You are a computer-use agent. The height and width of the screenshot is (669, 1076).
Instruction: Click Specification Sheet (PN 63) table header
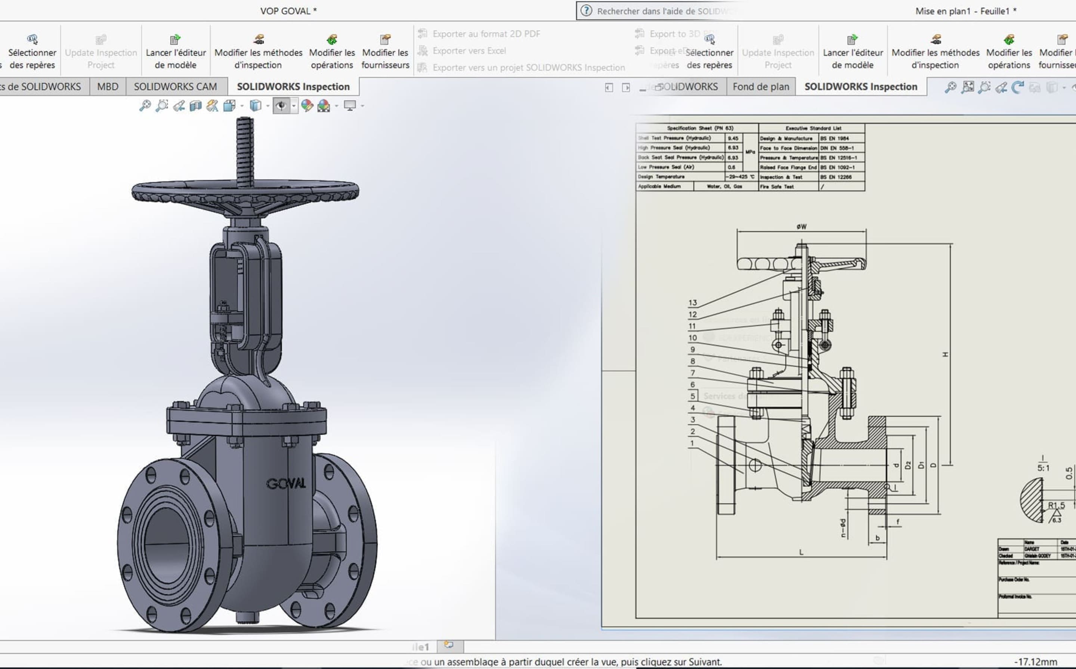(697, 128)
